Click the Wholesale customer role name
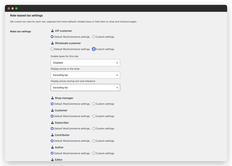The image size is (232, 166). coord(68,43)
